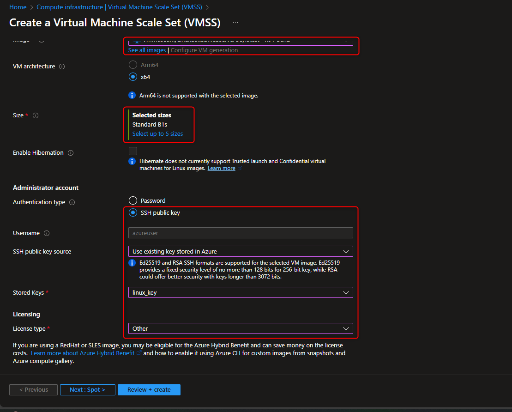Viewport: 512px width, 412px height.
Task: Click the info icon on the hibernation warning
Action: [132, 161]
